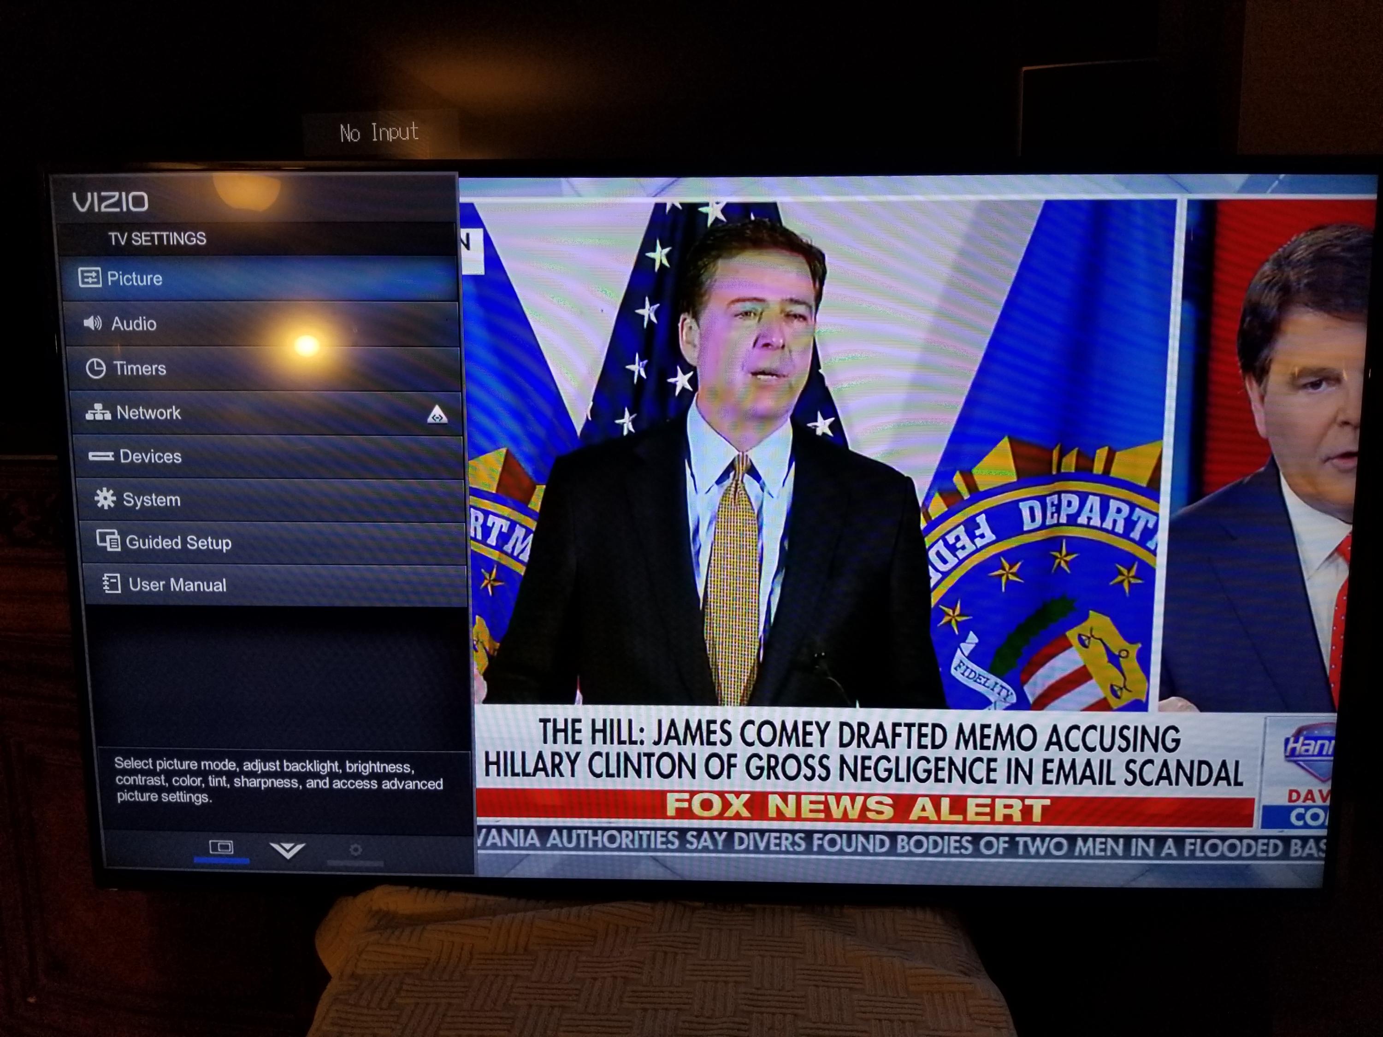Click the Audio speaker icon
This screenshot has height=1037, width=1383.
93,323
